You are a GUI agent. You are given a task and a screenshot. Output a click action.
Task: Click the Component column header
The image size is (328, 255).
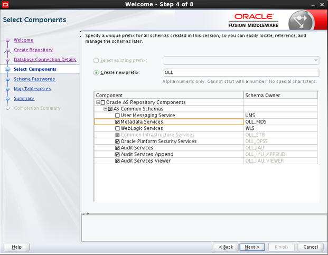(x=169, y=96)
